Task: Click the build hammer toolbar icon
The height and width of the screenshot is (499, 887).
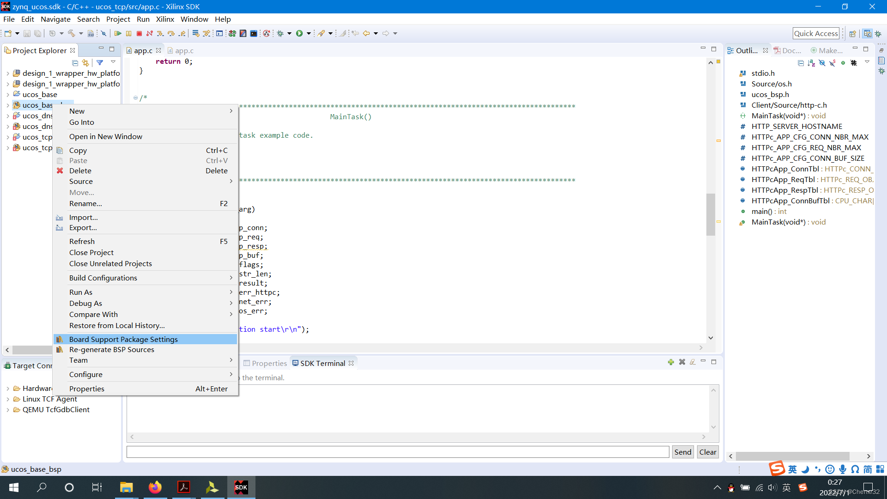Action: coord(71,33)
